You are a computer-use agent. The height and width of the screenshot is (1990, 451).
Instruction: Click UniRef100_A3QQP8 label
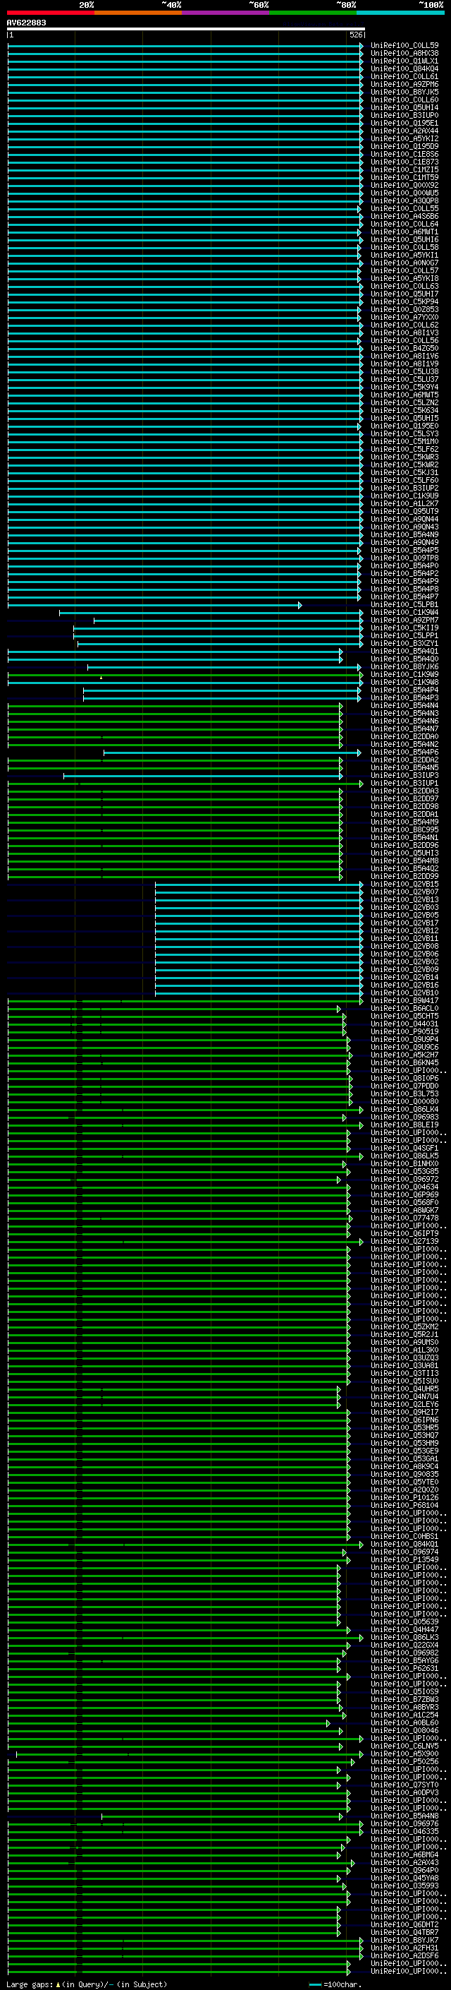pos(404,201)
